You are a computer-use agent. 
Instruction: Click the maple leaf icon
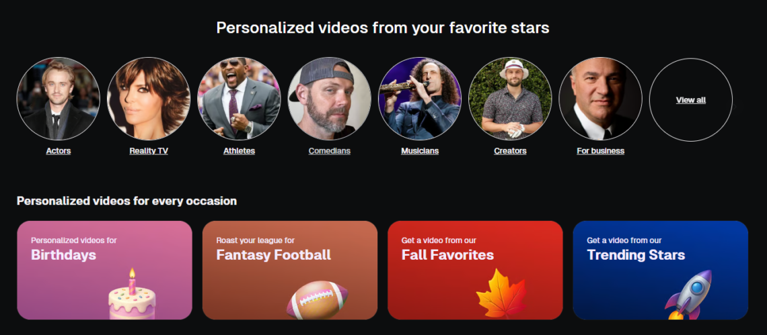(501, 294)
